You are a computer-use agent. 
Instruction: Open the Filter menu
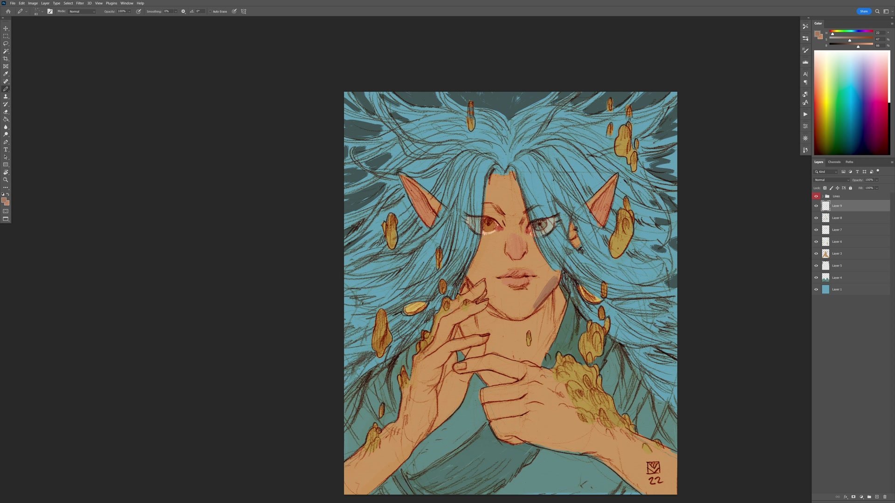pos(80,3)
